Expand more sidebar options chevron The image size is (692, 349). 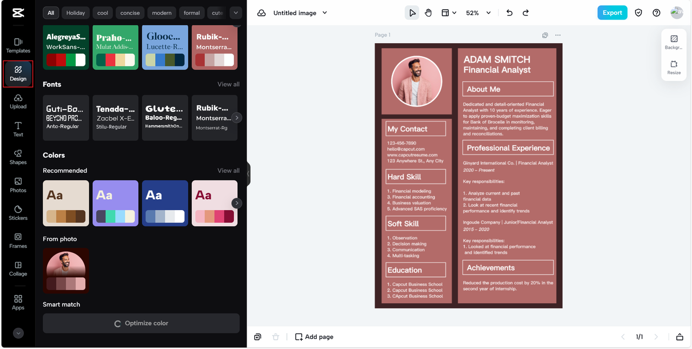18,333
